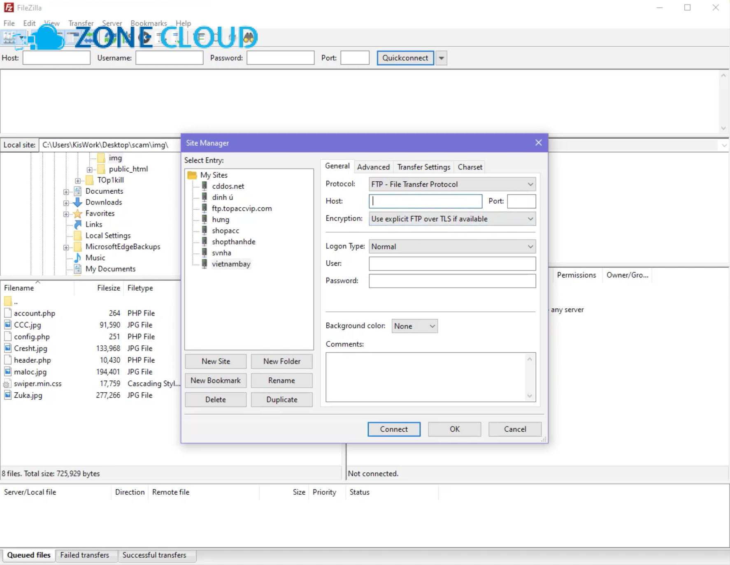Select the shopthanhde server icon
The image size is (730, 565).
click(x=204, y=241)
